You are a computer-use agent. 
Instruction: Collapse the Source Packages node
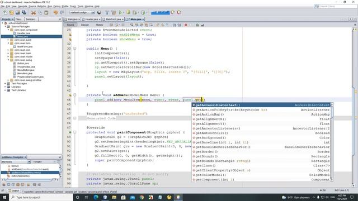5,26
